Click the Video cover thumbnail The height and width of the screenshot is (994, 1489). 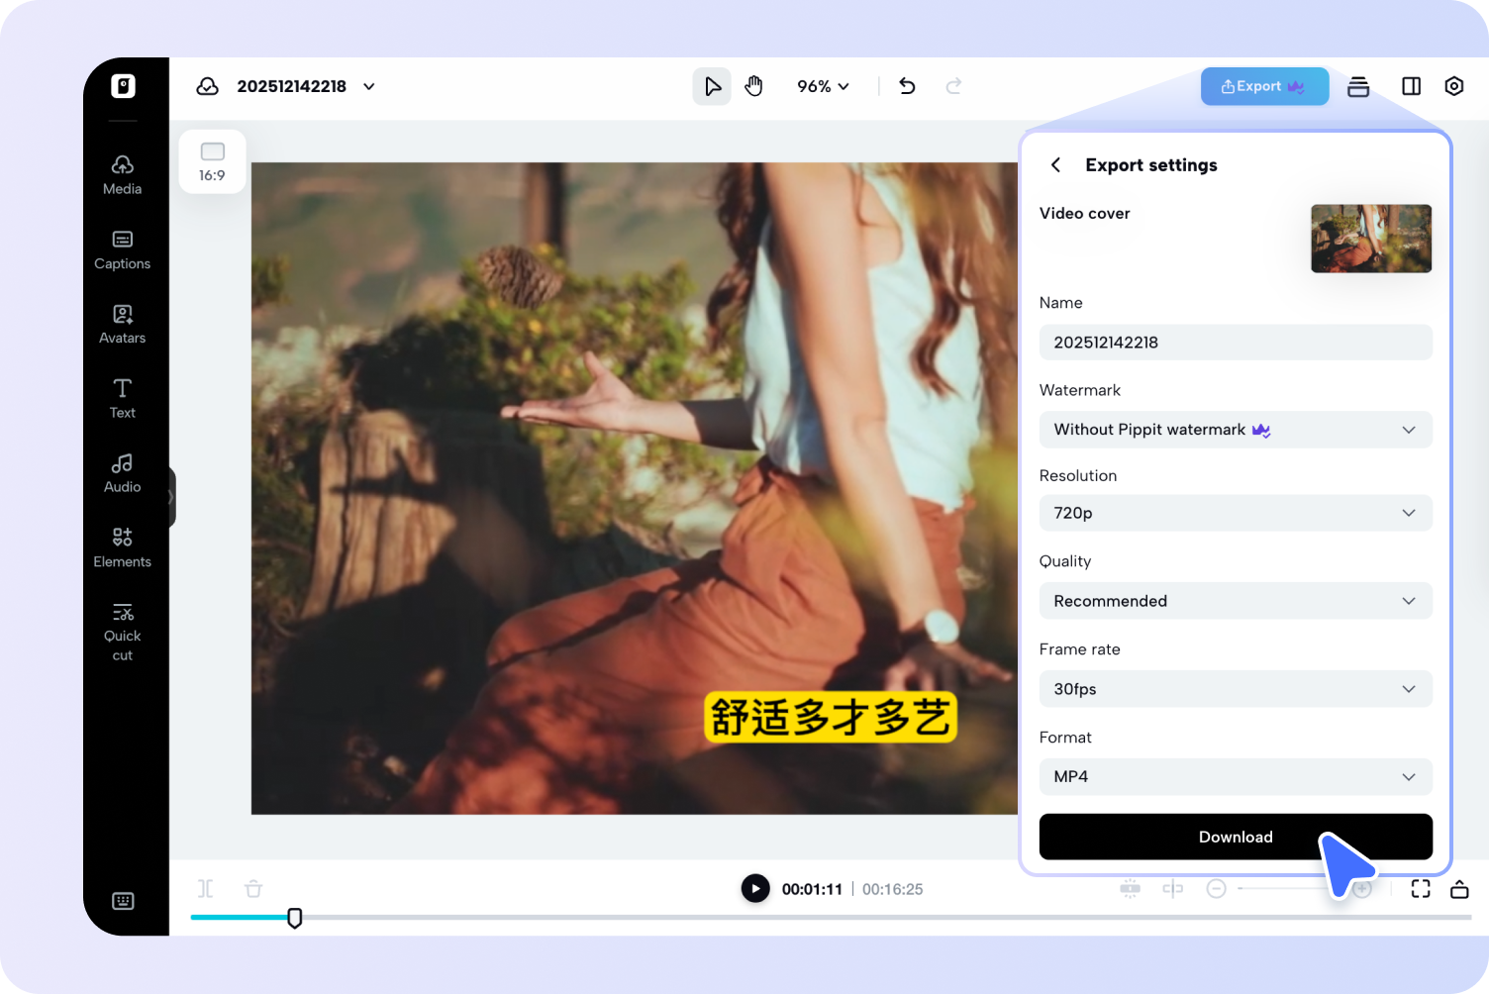coord(1370,238)
